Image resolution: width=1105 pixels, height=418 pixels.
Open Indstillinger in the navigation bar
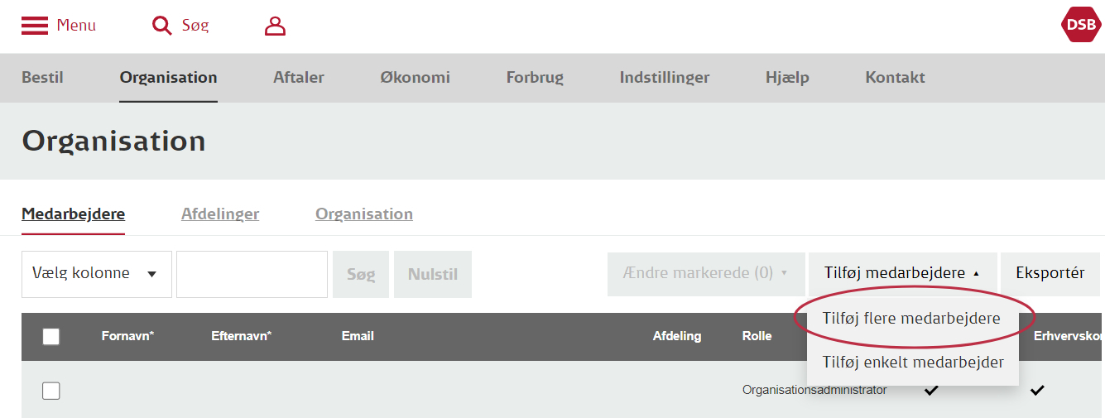click(665, 78)
